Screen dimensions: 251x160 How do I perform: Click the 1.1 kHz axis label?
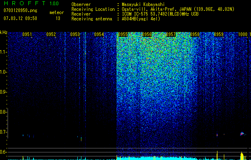pyautogui.click(x=3, y=52)
